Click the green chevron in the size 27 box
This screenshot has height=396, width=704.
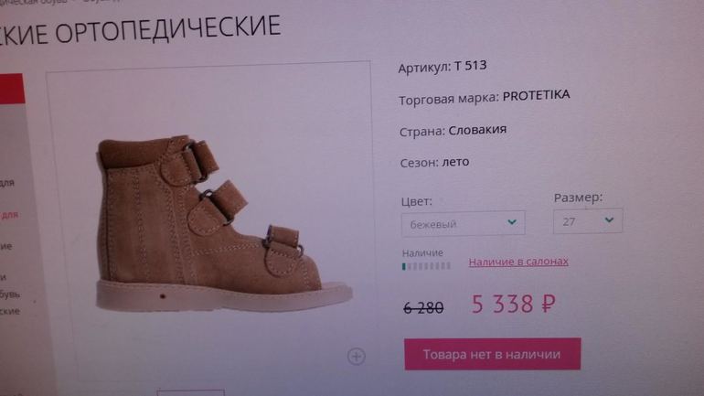[x=609, y=220]
